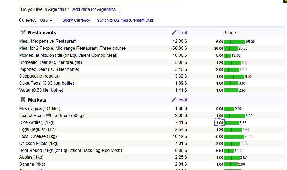287x170 pixels.
Task: Click the Domestic Beer price 3.00 $
Action: click(181, 62)
